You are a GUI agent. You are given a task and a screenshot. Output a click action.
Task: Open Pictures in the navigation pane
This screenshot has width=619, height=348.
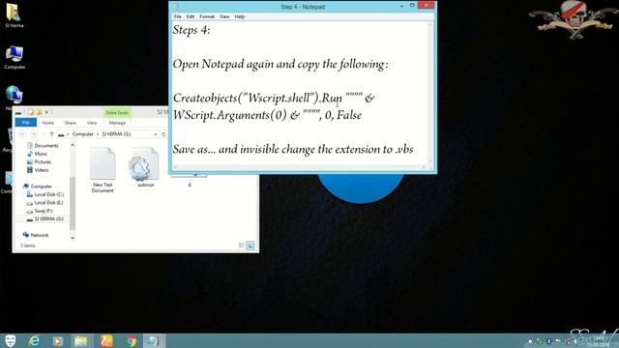(39, 161)
